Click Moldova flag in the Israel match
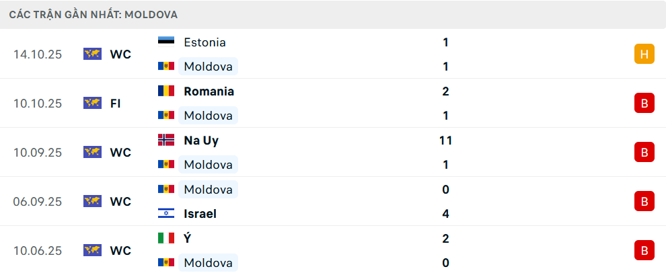The width and height of the screenshot is (666, 273). [165, 189]
